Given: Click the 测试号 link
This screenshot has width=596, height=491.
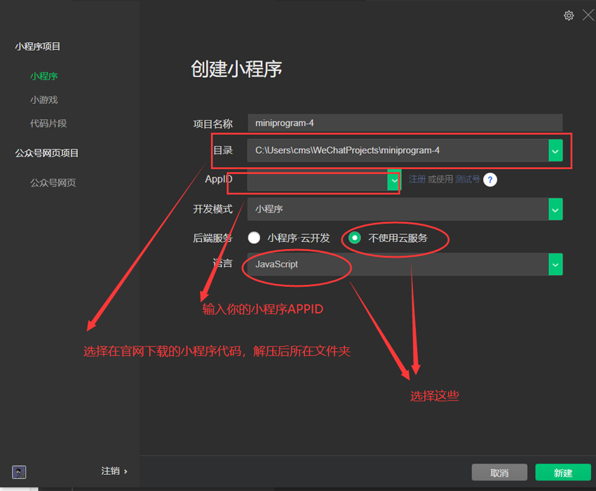Looking at the screenshot, I should (x=467, y=180).
